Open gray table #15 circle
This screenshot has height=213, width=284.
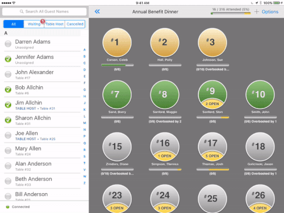click(x=117, y=147)
